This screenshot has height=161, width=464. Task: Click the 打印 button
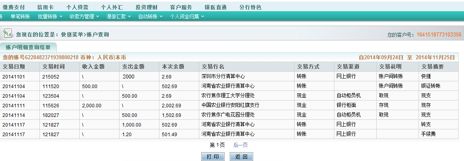tap(213, 157)
